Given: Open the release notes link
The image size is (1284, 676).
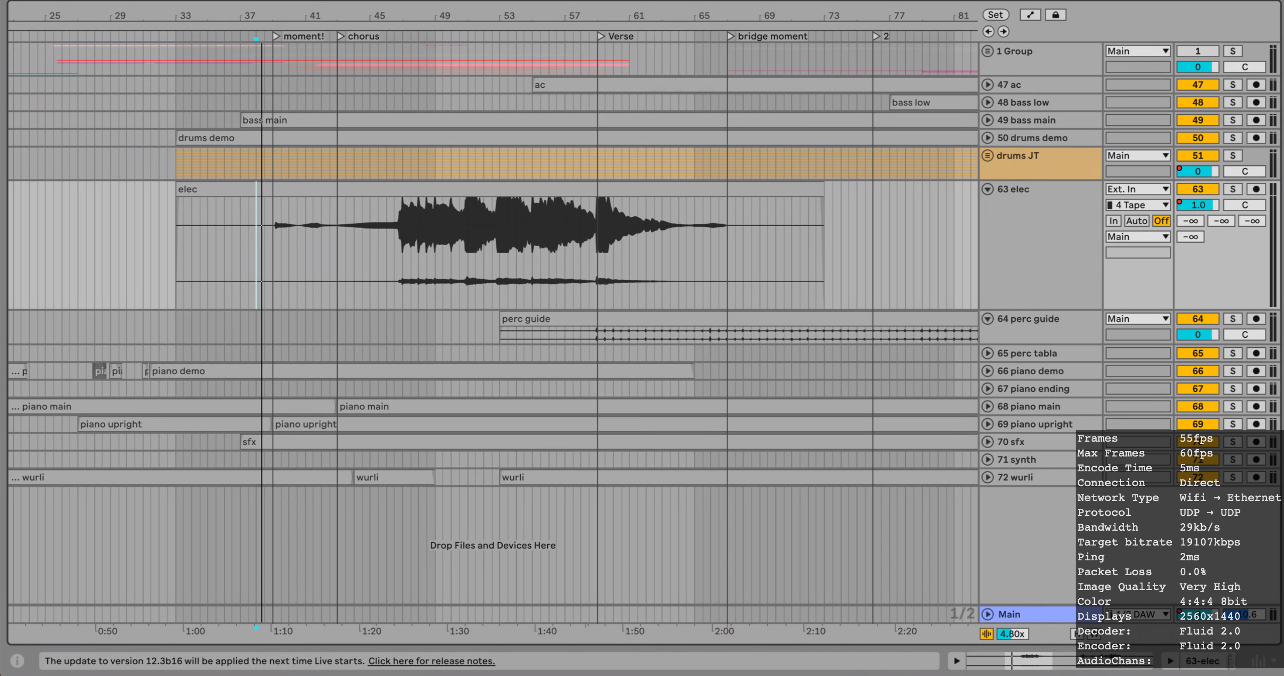Looking at the screenshot, I should 431,661.
